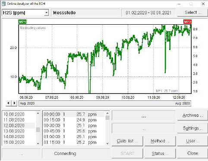This screenshot has width=208, height=161.
Task: Open the Calib. list... dialog
Action: [127, 141]
